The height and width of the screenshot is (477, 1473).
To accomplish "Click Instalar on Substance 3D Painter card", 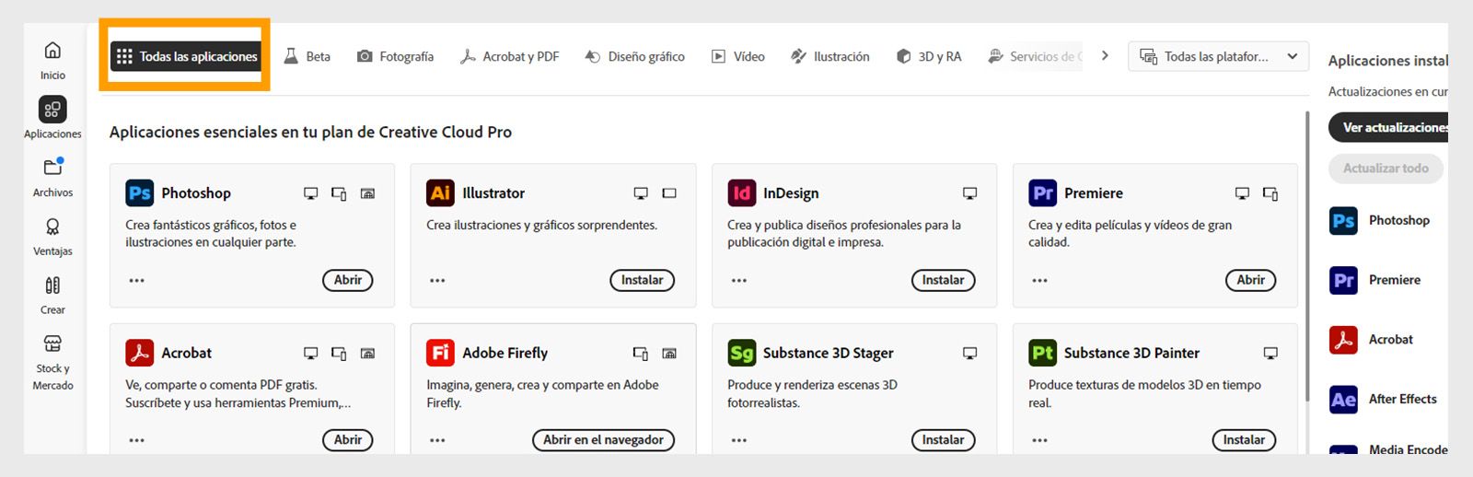I will pos(1244,440).
